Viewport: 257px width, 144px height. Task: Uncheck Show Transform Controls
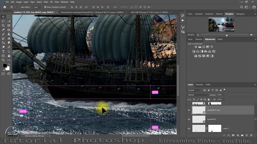pyautogui.click(x=45, y=7)
